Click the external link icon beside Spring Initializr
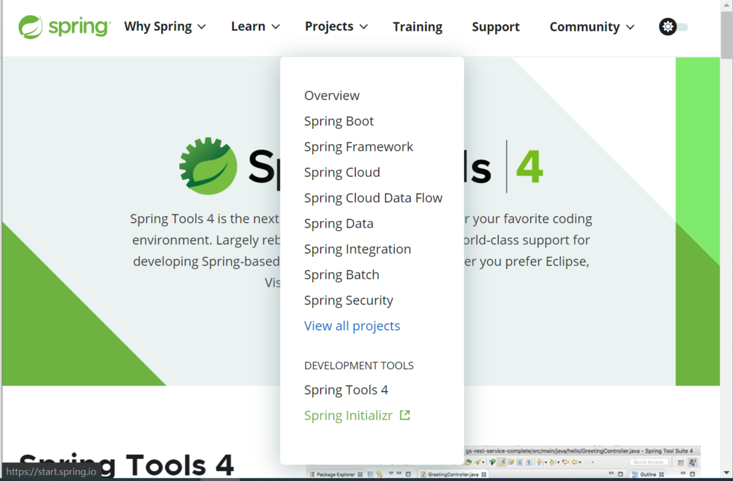 point(405,415)
